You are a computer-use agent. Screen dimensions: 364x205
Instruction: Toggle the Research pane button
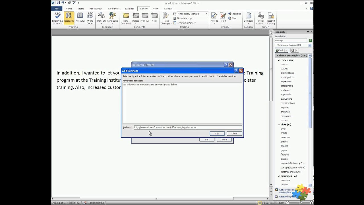click(69, 18)
